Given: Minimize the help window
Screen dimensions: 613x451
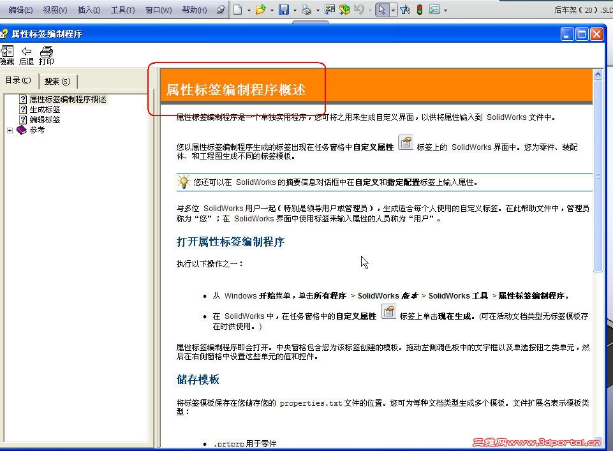Looking at the screenshot, I should [x=567, y=34].
